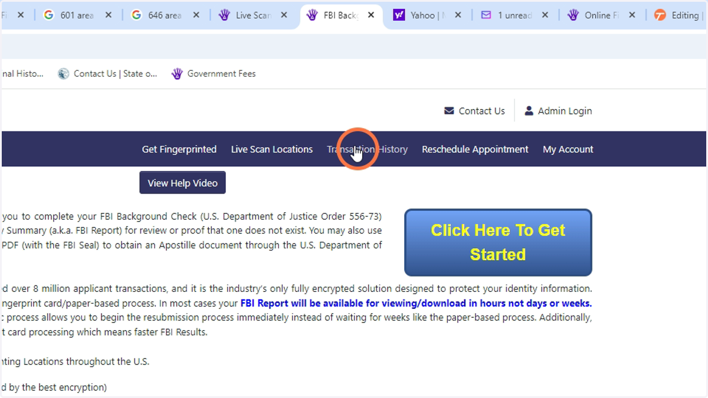This screenshot has width=708, height=398.
Task: Click the bold blue 'FBI Report will be available' text
Action: (x=416, y=303)
